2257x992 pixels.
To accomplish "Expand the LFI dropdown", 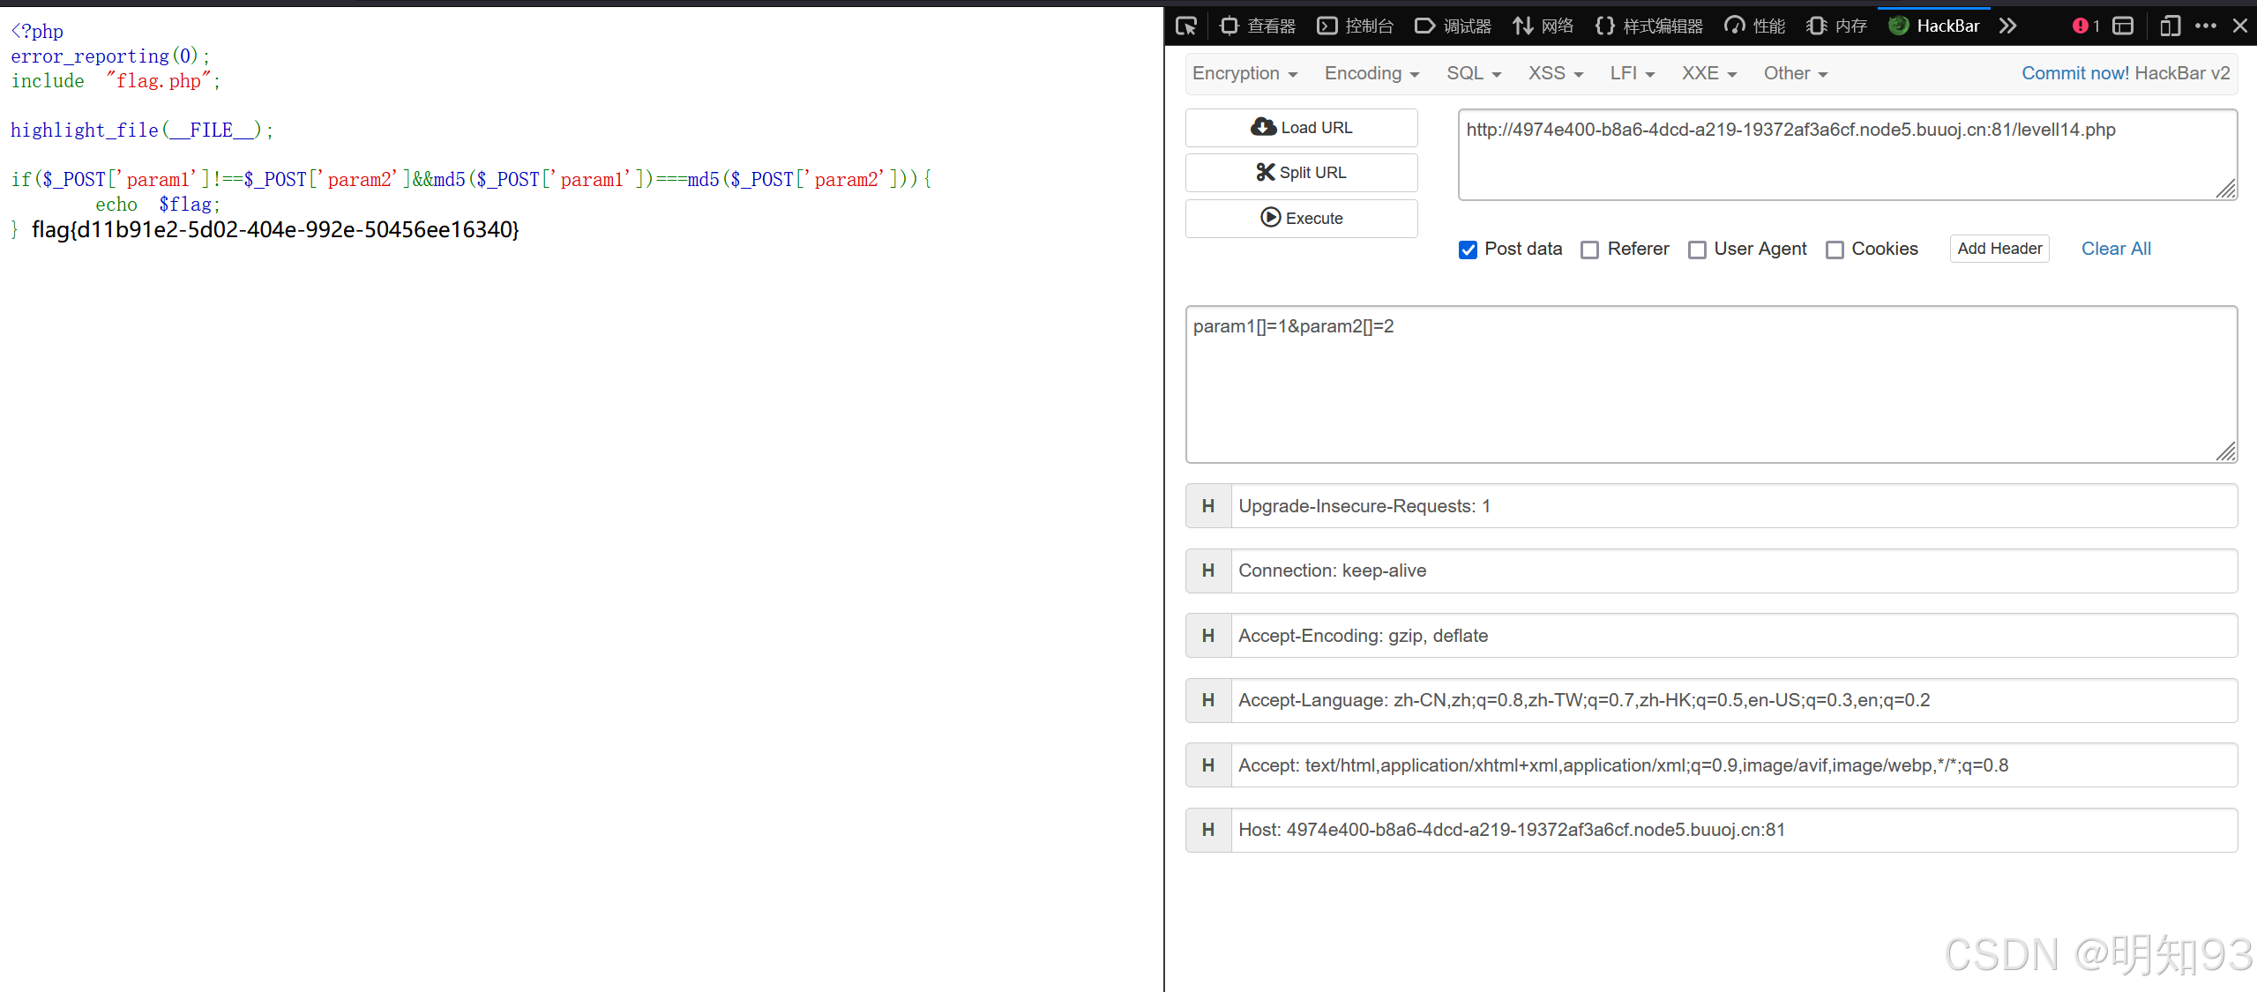I will coord(1632,73).
